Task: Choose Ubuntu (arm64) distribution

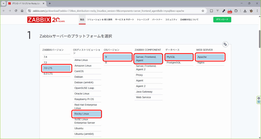Action: click(x=87, y=134)
